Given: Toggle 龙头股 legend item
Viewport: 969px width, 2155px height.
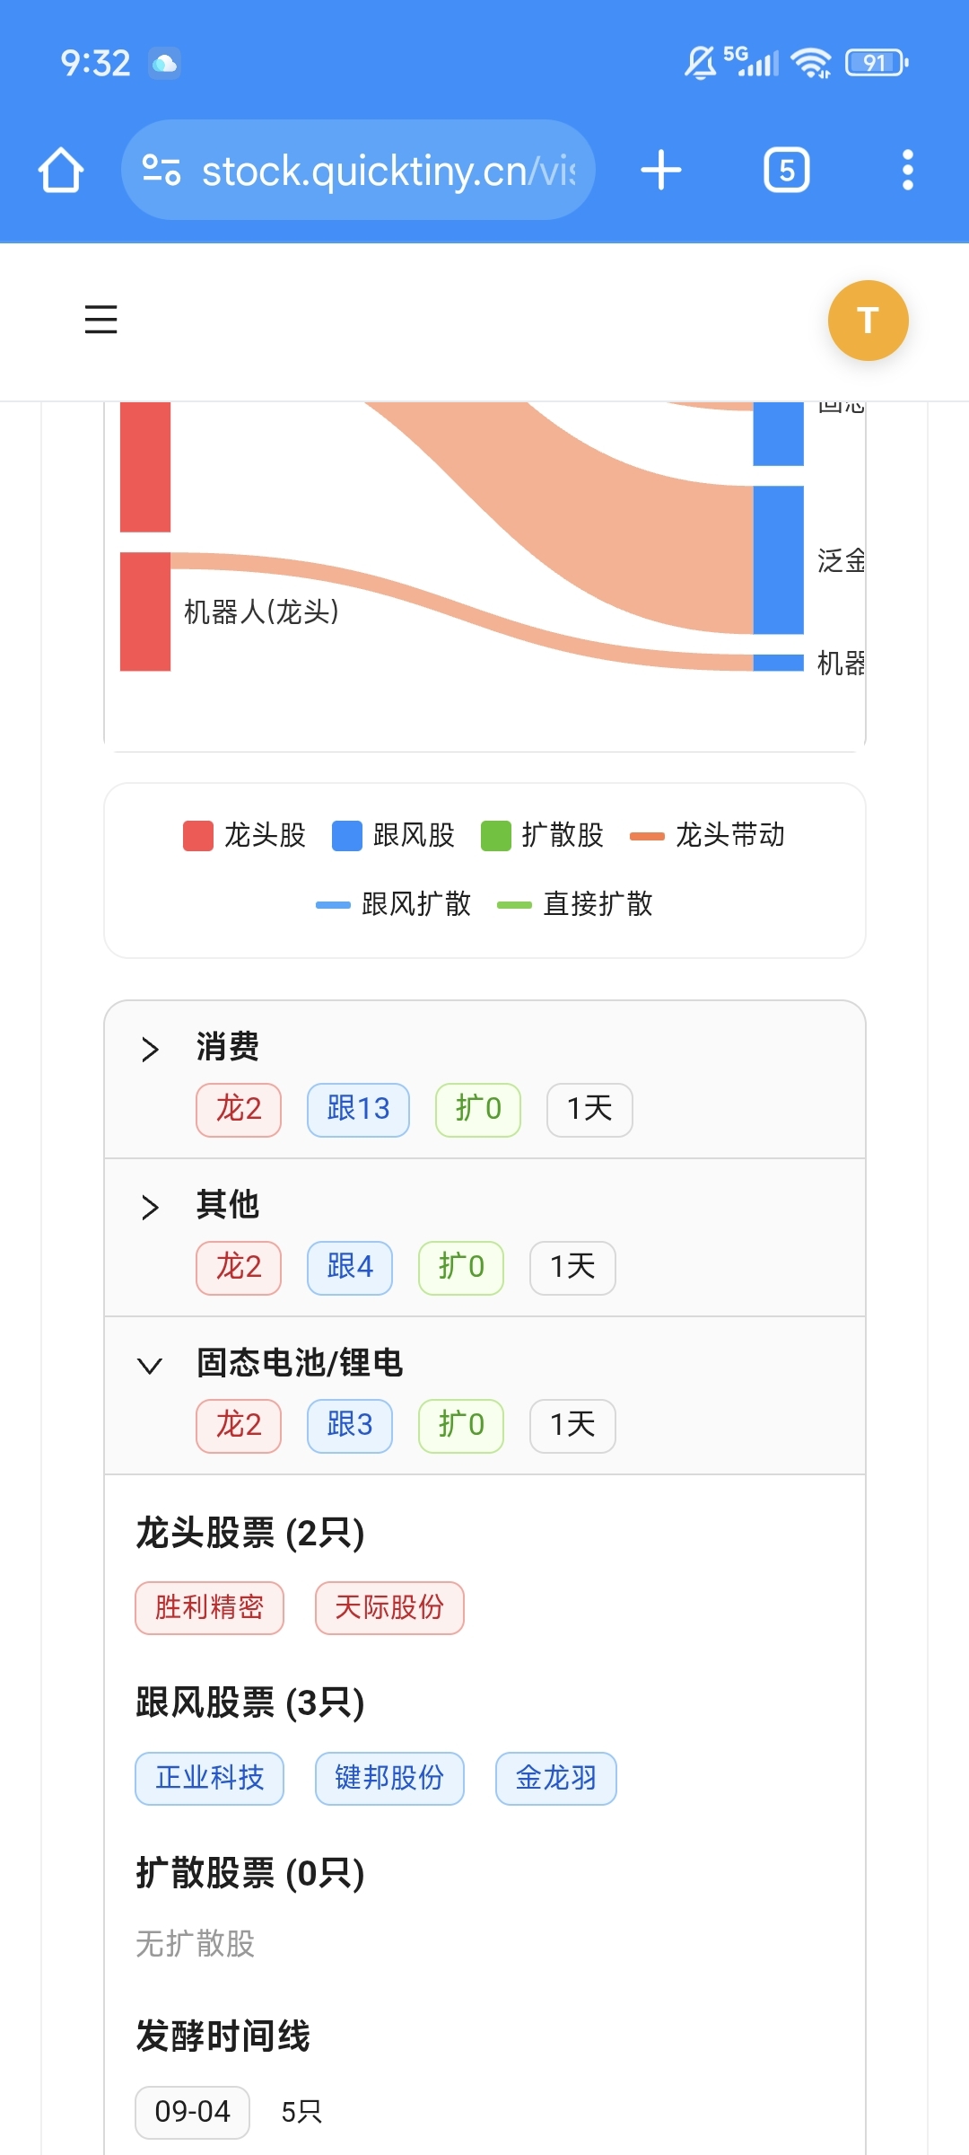Looking at the screenshot, I should pyautogui.click(x=244, y=835).
